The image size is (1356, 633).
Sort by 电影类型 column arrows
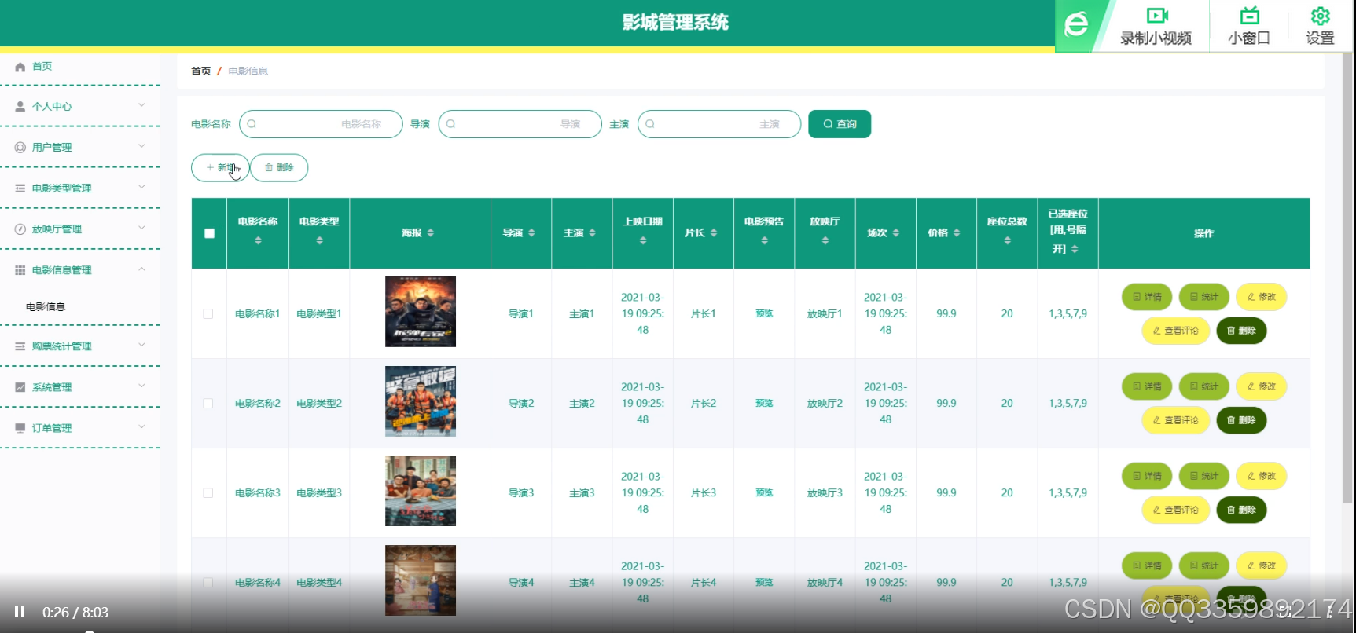coord(319,241)
